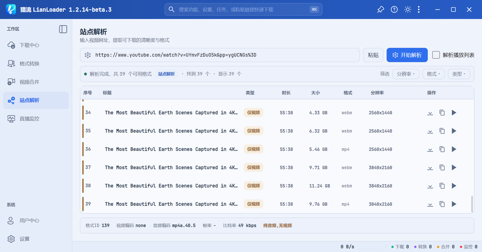Open 视频合并 in the sidebar

pos(36,82)
